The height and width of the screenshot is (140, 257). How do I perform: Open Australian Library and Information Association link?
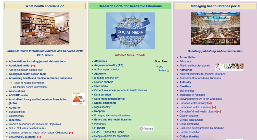[38, 101]
